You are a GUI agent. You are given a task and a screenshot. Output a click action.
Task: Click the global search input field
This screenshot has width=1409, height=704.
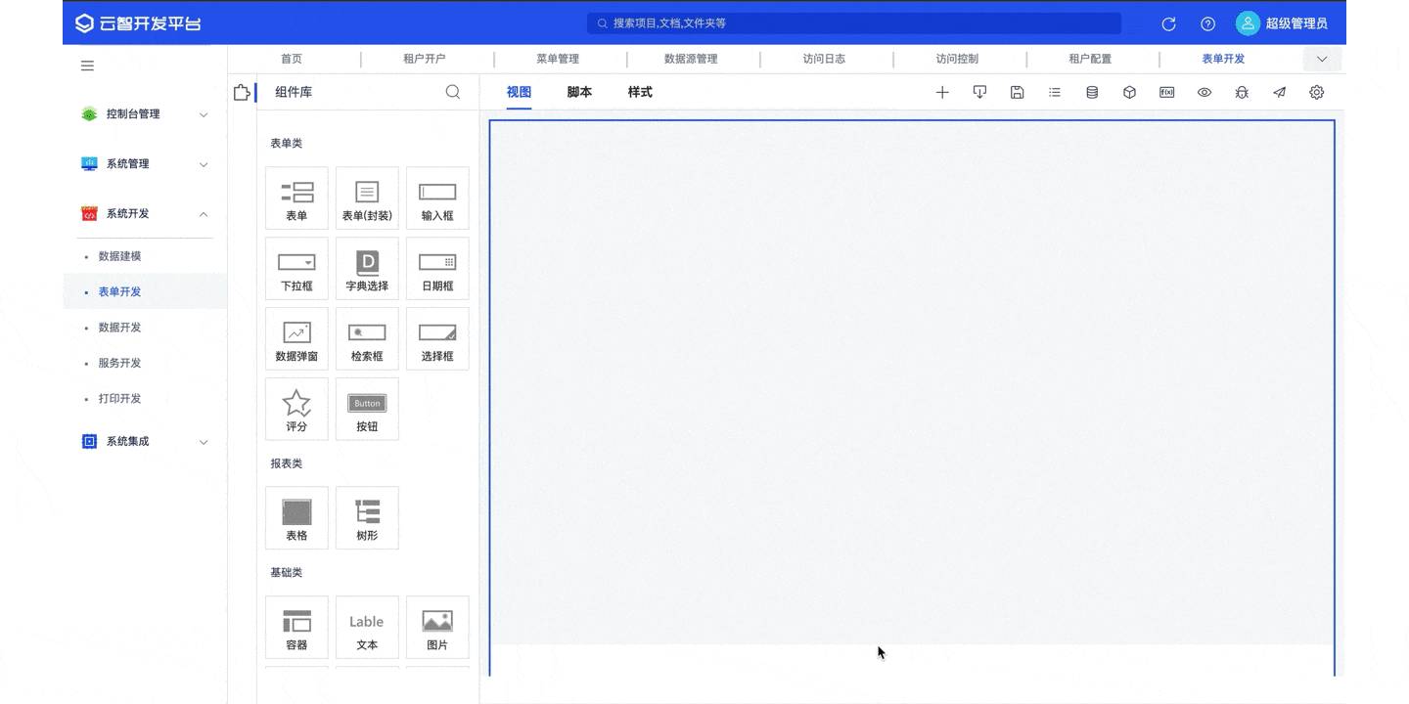pyautogui.click(x=854, y=23)
